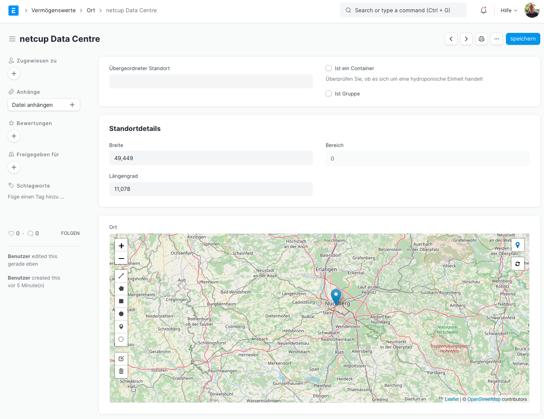
Task: Click the Übergeordneter Standort field
Action: coord(211,81)
